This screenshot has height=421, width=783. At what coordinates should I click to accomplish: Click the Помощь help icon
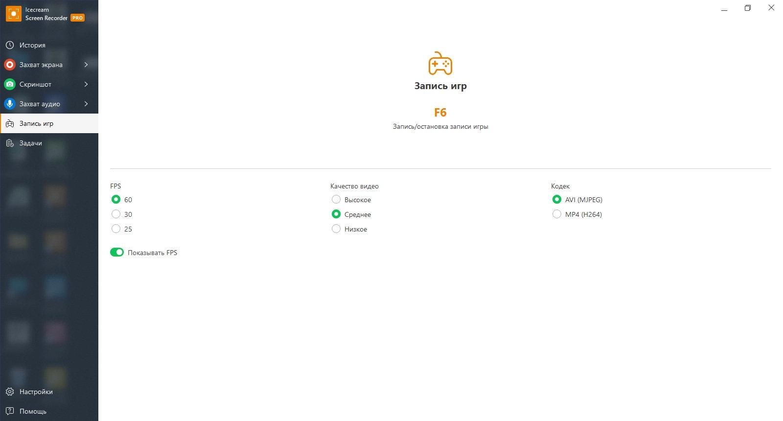(x=10, y=411)
